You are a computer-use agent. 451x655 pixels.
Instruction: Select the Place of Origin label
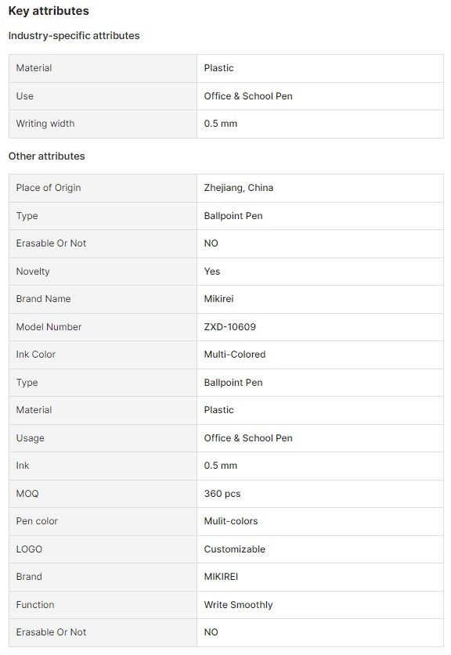(49, 188)
